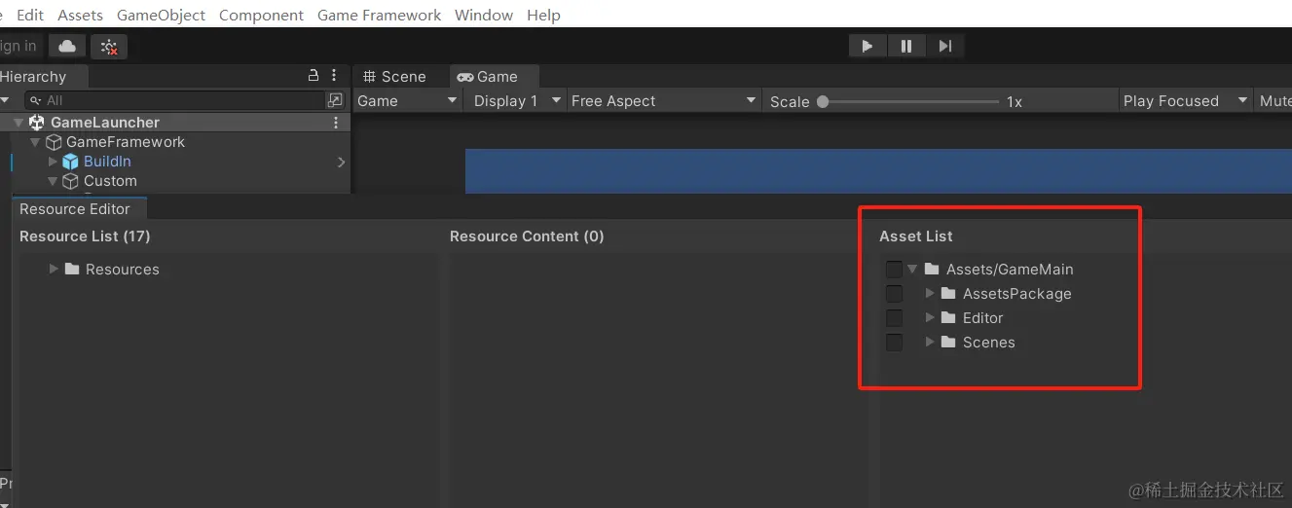Open the BuildIn prefab with its chevron
Image resolution: width=1292 pixels, height=508 pixels.
pos(341,162)
